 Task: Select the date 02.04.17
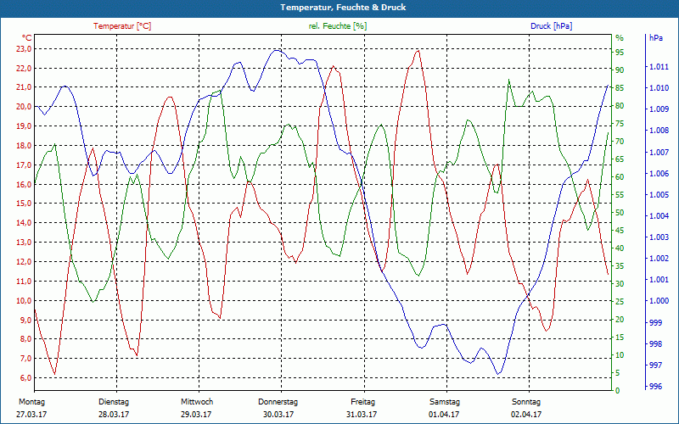click(526, 415)
